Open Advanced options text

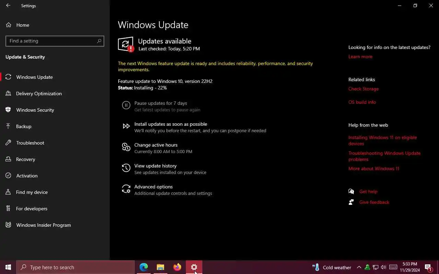tap(153, 187)
